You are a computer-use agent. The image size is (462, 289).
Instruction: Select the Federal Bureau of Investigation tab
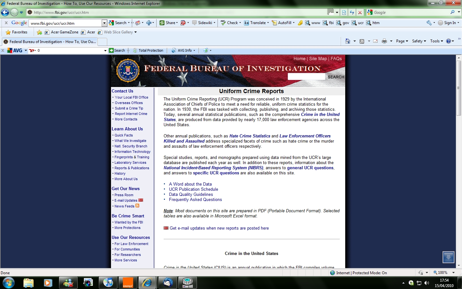click(x=49, y=42)
